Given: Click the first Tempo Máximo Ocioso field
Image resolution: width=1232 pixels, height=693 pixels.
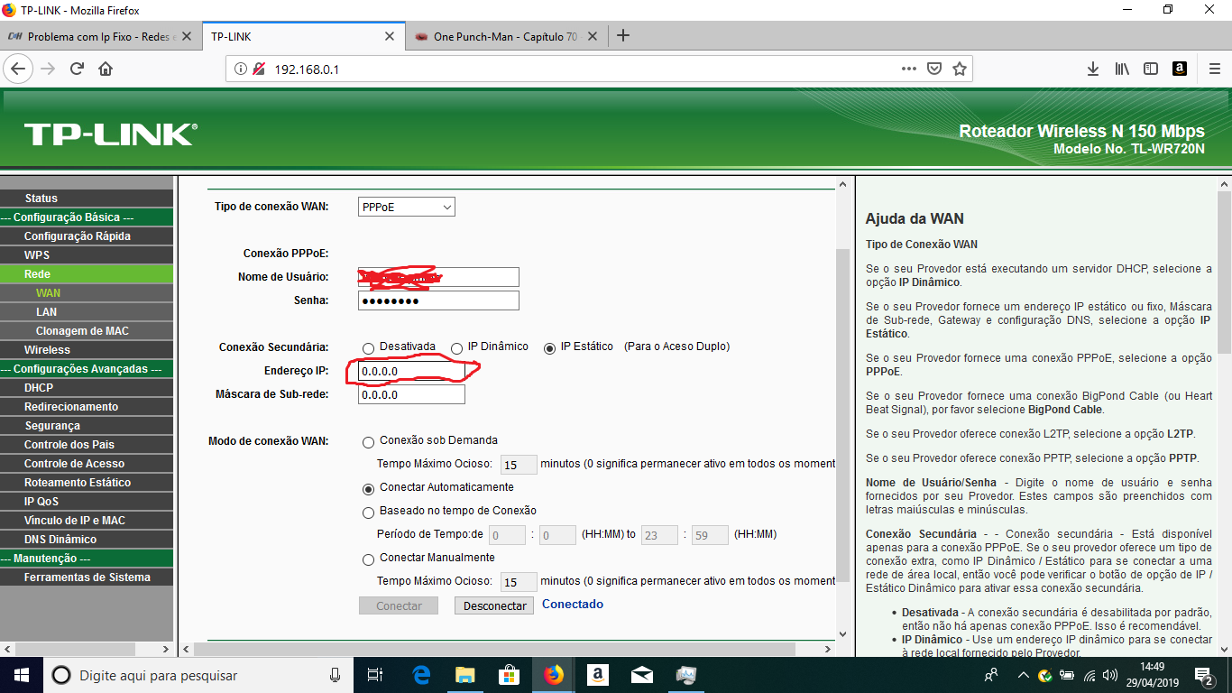Looking at the screenshot, I should pyautogui.click(x=519, y=465).
